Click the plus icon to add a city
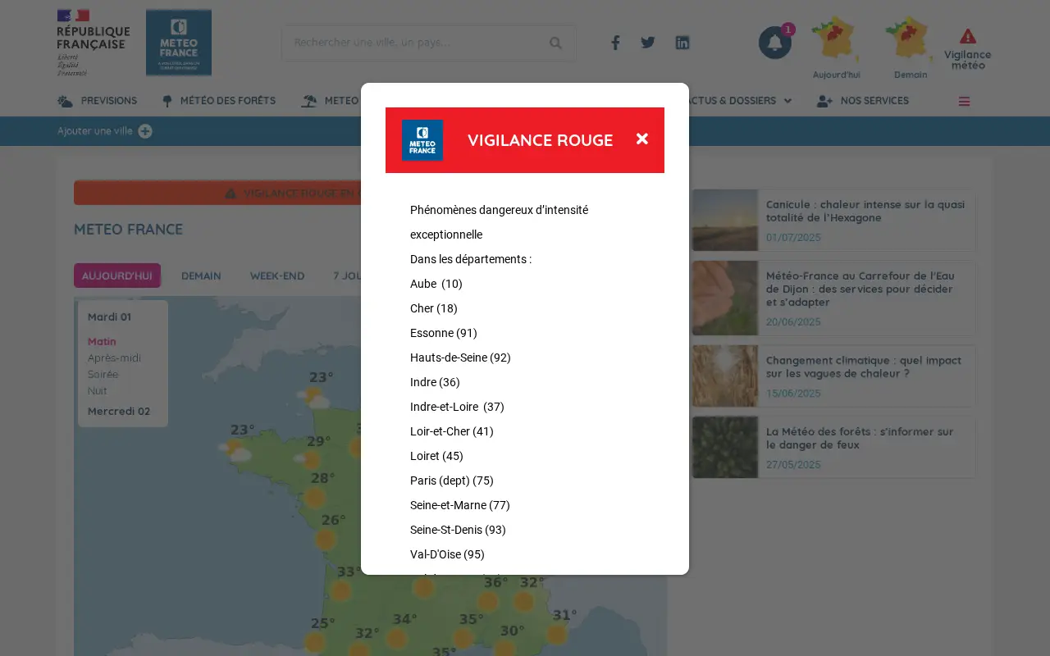1050x656 pixels. point(145,131)
